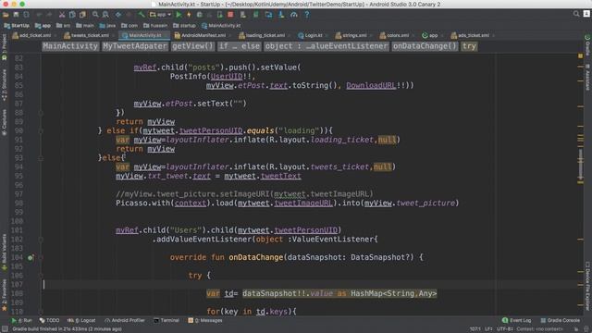Click 'java' folder in navigation breadcrumb
Image resolution: width=592 pixels, height=333 pixels.
(x=107, y=26)
